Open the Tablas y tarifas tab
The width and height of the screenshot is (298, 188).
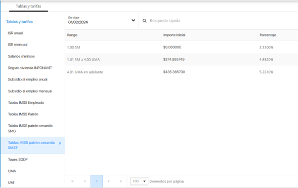point(28,6)
